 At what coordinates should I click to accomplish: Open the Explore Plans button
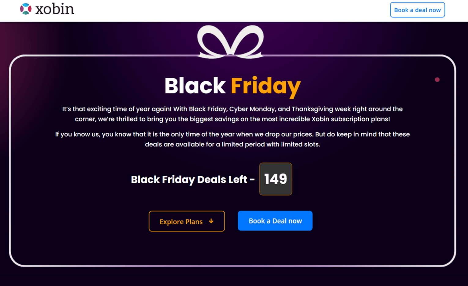coord(187,221)
